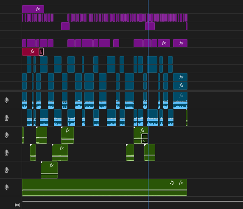Image resolution: width=243 pixels, height=209 pixels.
Task: Toggle the microphone on the first green clips audio track
Action: pos(6,135)
